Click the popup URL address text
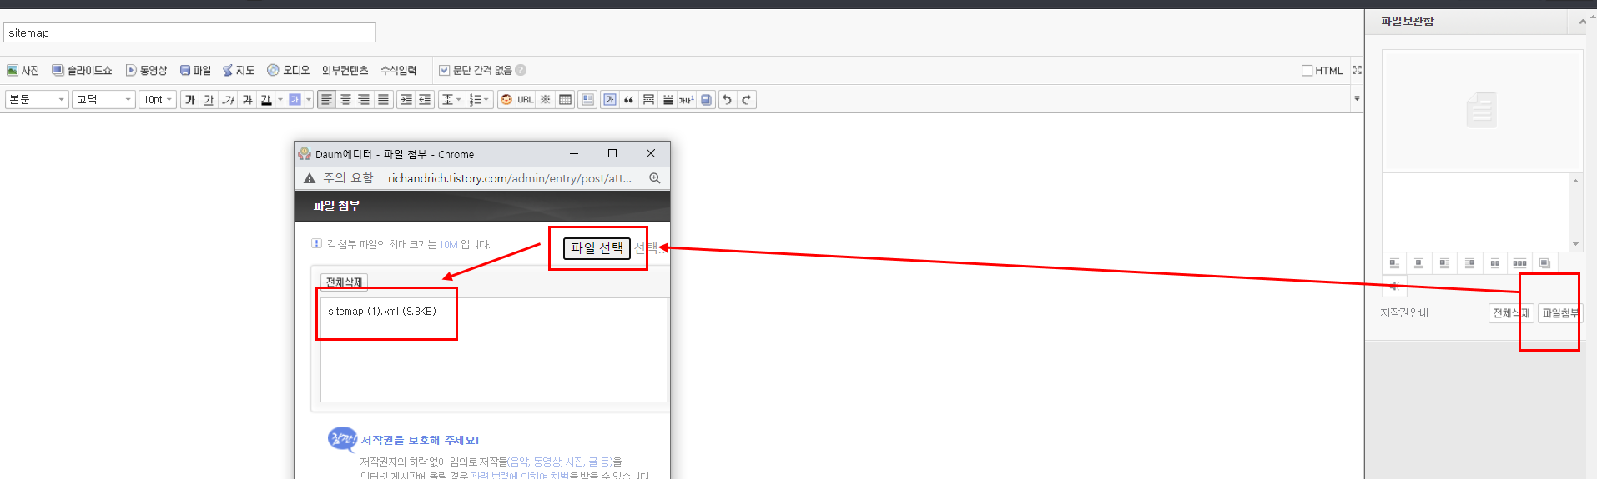1597x479 pixels. click(x=509, y=178)
